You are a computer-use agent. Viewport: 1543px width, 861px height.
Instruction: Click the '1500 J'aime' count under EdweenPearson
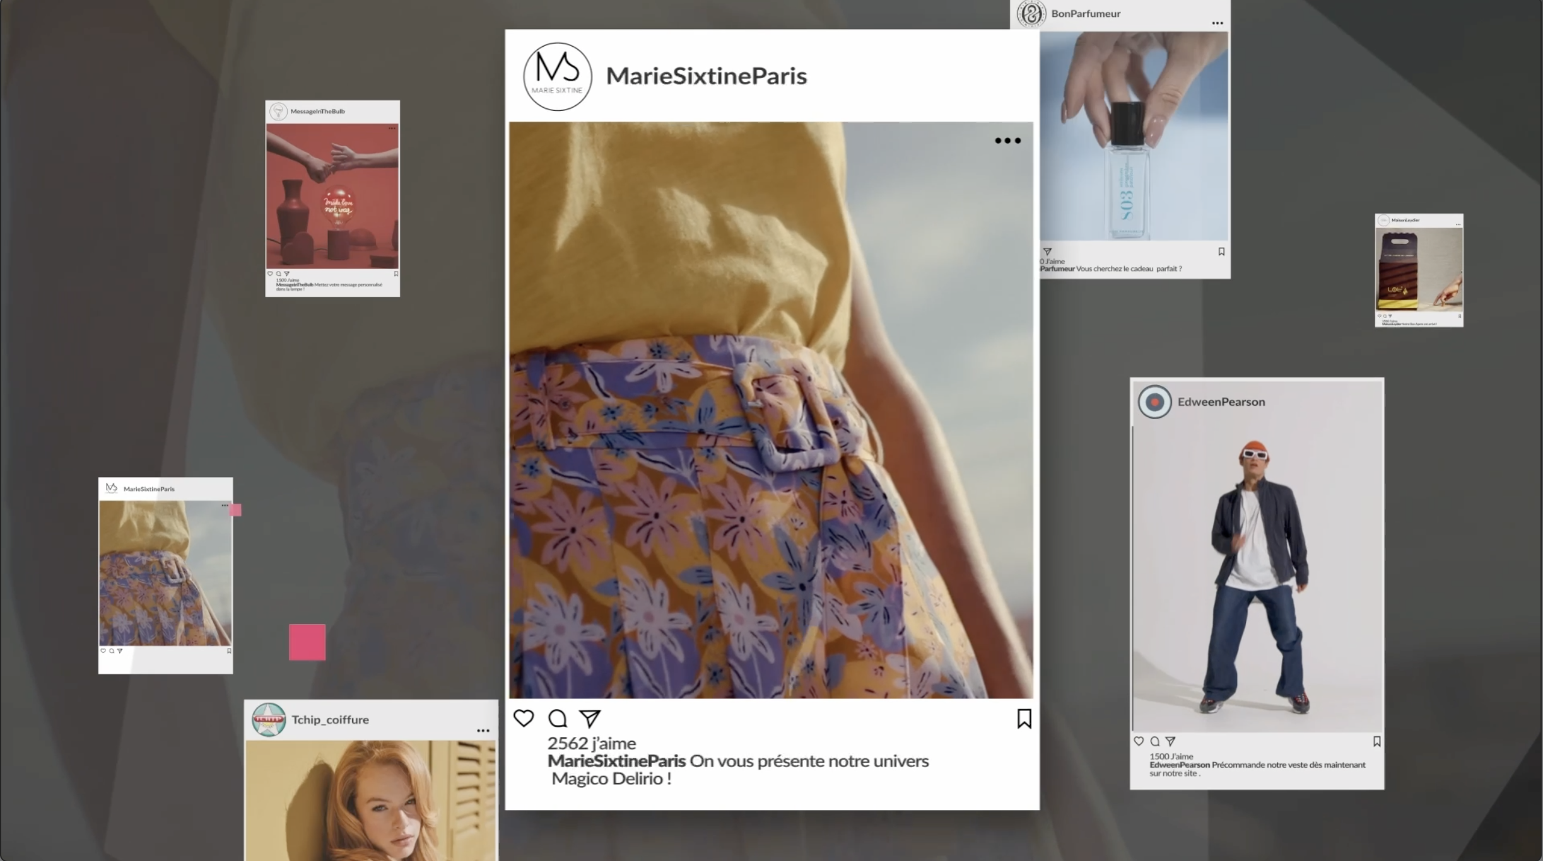click(1171, 756)
